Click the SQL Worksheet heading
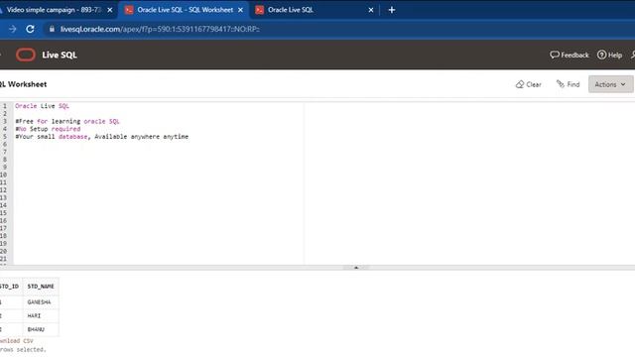Image resolution: width=635 pixels, height=357 pixels. point(23,84)
